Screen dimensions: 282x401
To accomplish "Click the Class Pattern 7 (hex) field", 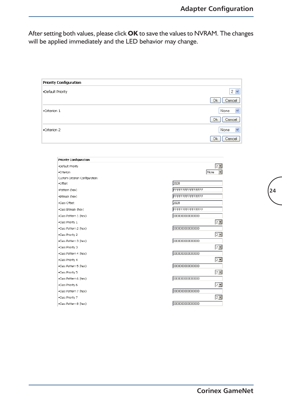I will pos(197,291).
